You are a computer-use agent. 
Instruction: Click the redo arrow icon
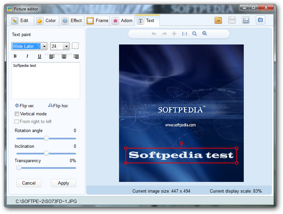(164, 34)
